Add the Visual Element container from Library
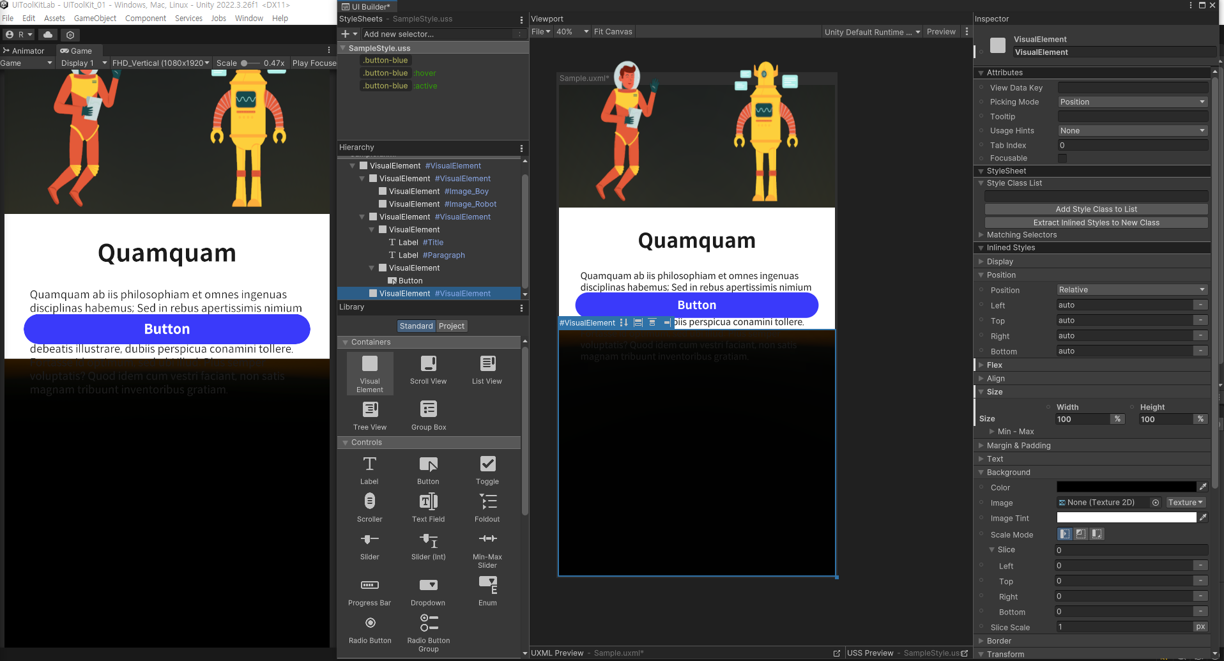 tap(370, 373)
